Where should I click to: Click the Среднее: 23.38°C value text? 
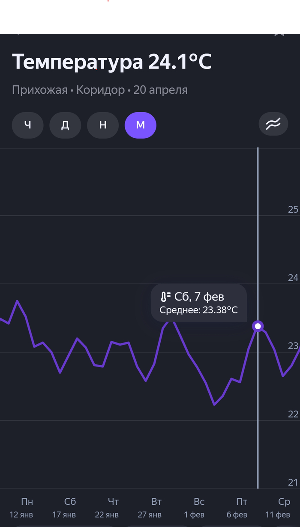[198, 310]
